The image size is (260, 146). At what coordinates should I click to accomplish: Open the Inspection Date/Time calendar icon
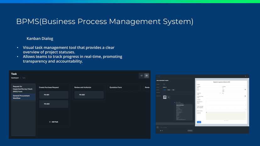[245, 96]
